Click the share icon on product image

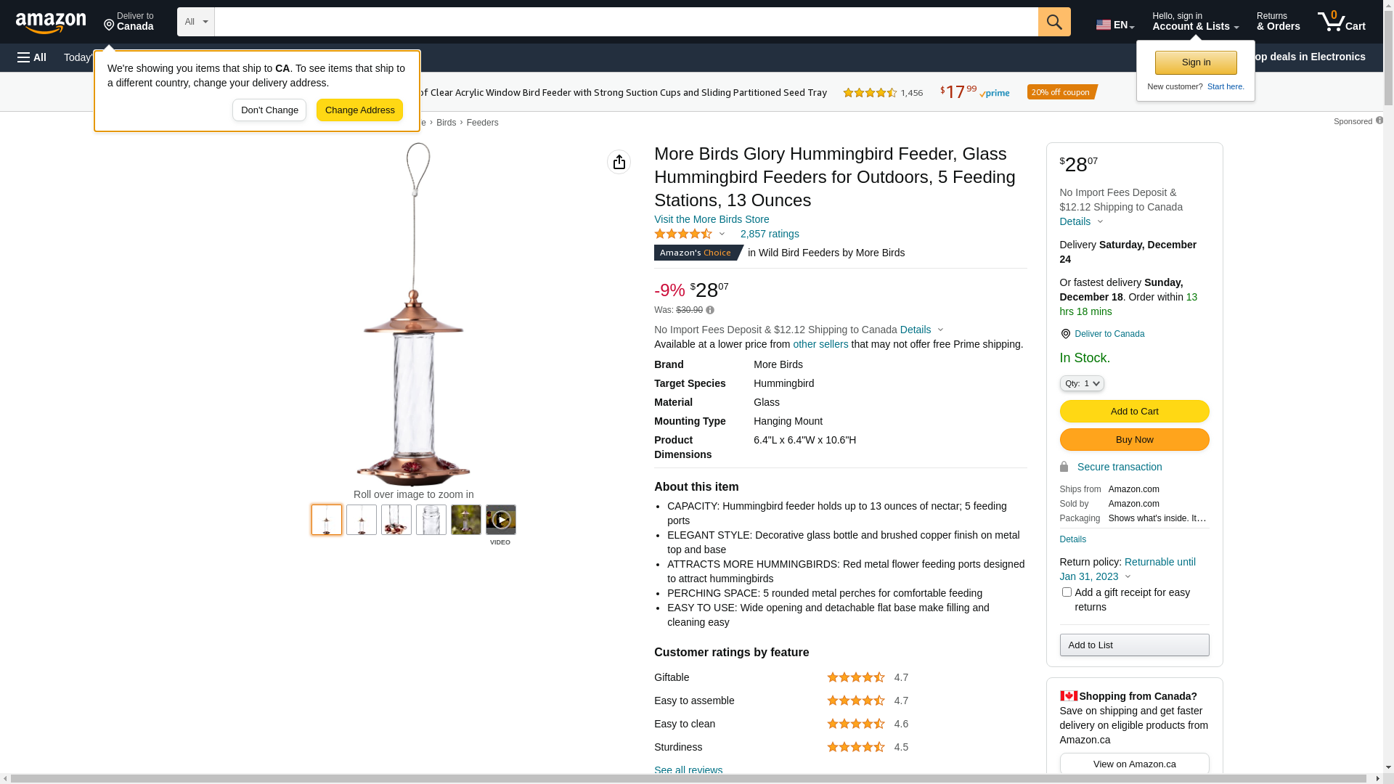(619, 162)
